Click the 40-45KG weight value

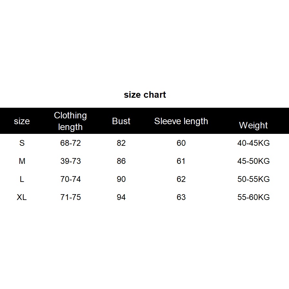pyautogui.click(x=253, y=143)
